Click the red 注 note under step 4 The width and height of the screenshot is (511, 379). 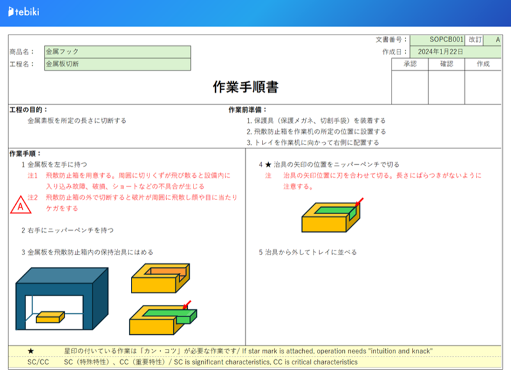click(x=373, y=181)
